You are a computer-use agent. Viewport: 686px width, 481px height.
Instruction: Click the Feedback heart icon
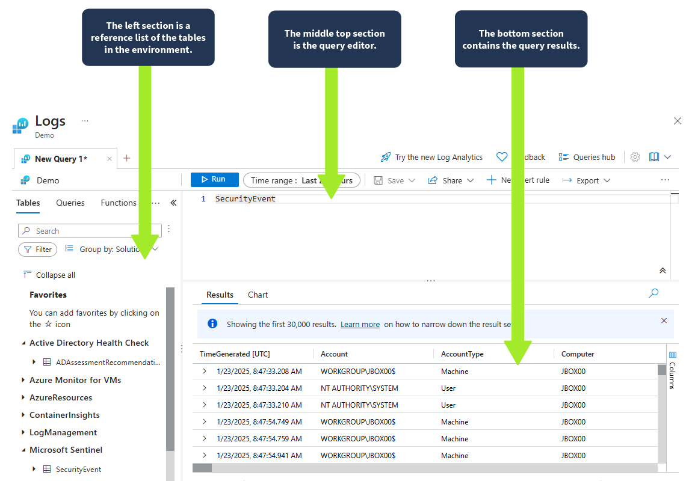(502, 156)
